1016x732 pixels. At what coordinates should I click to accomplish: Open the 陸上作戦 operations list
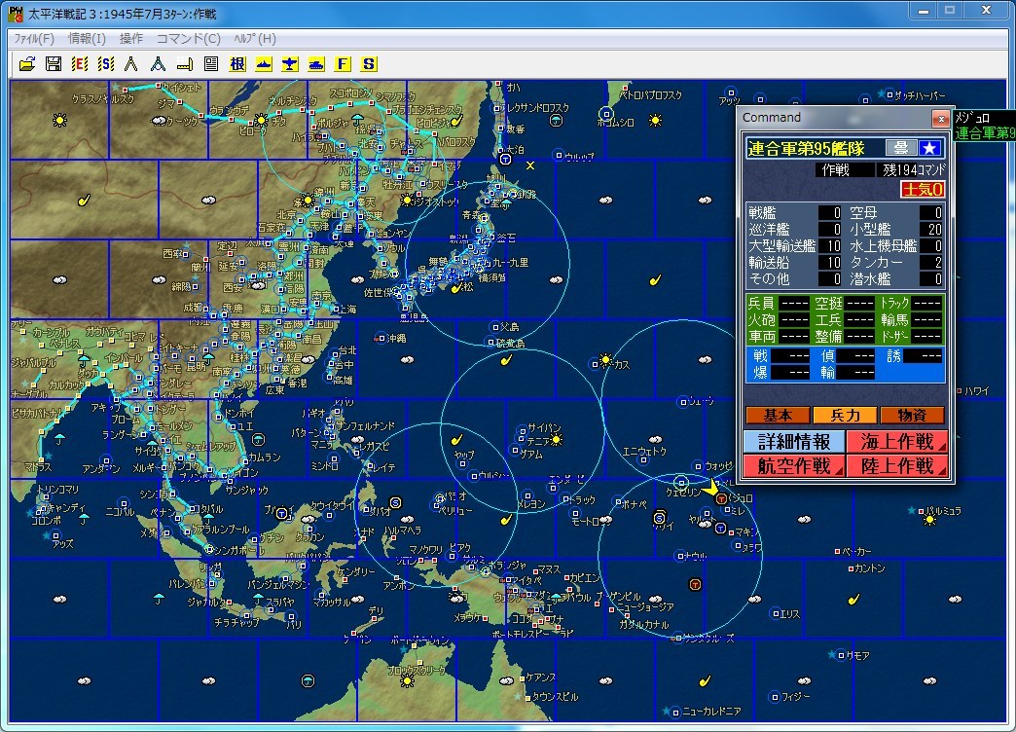896,465
